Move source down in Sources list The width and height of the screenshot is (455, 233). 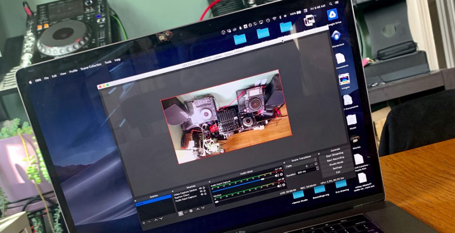coord(203,208)
